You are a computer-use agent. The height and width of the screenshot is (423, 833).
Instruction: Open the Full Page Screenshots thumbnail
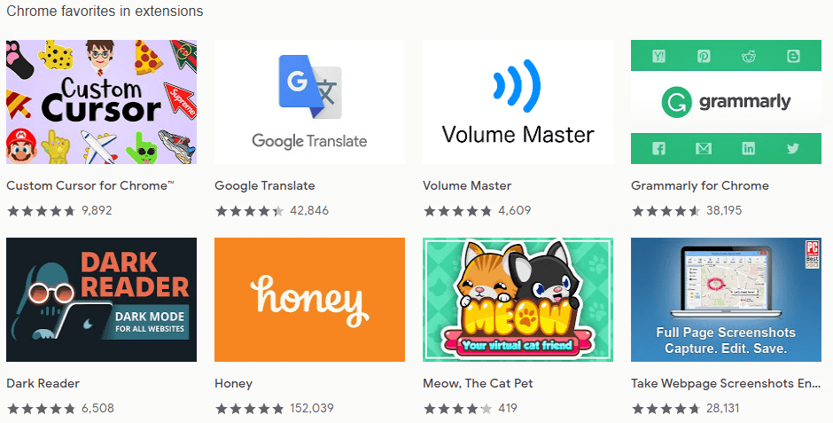pyautogui.click(x=727, y=300)
